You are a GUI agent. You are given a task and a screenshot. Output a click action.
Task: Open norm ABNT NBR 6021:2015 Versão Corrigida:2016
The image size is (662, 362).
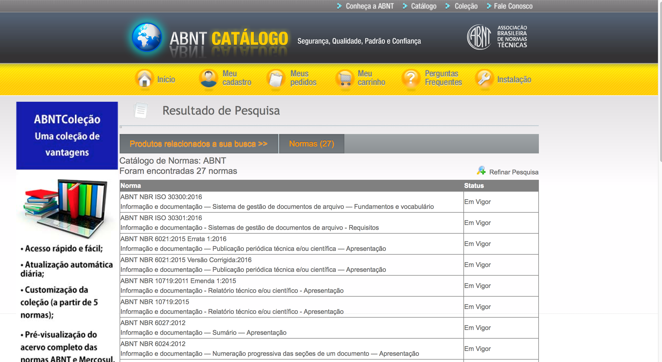point(186,260)
